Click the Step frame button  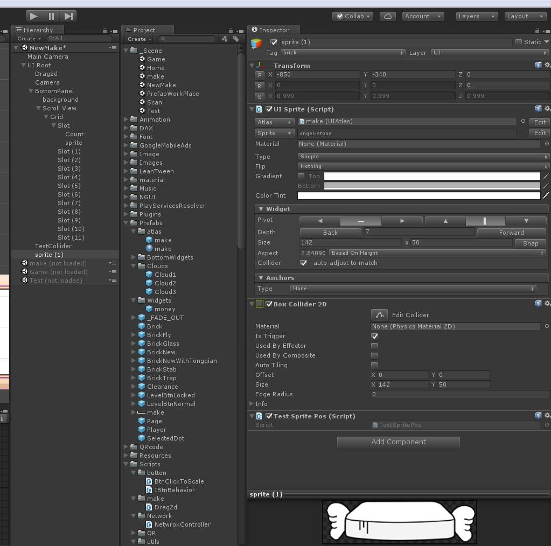(x=68, y=16)
